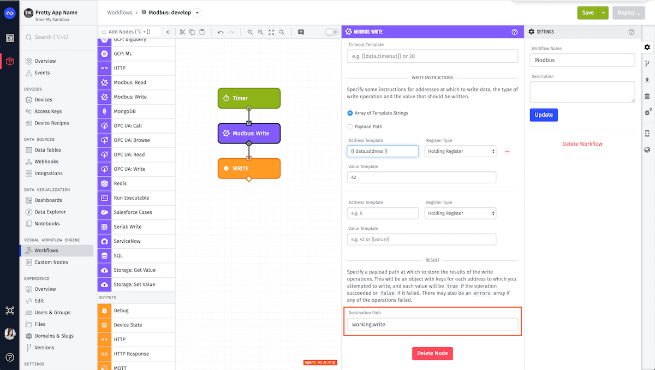Open Settings panel help icon
Image resolution: width=655 pixels, height=370 pixels.
[632, 32]
